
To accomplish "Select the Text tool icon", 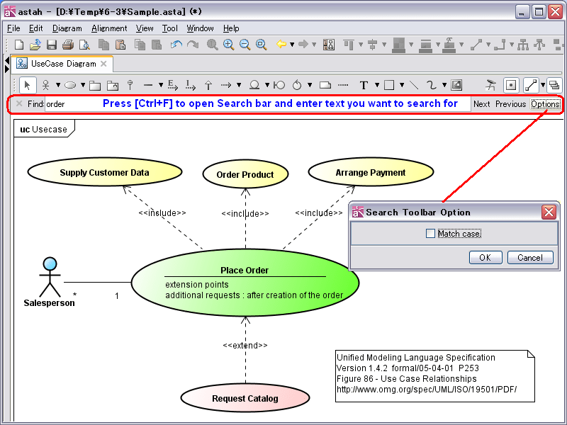I will (364, 86).
